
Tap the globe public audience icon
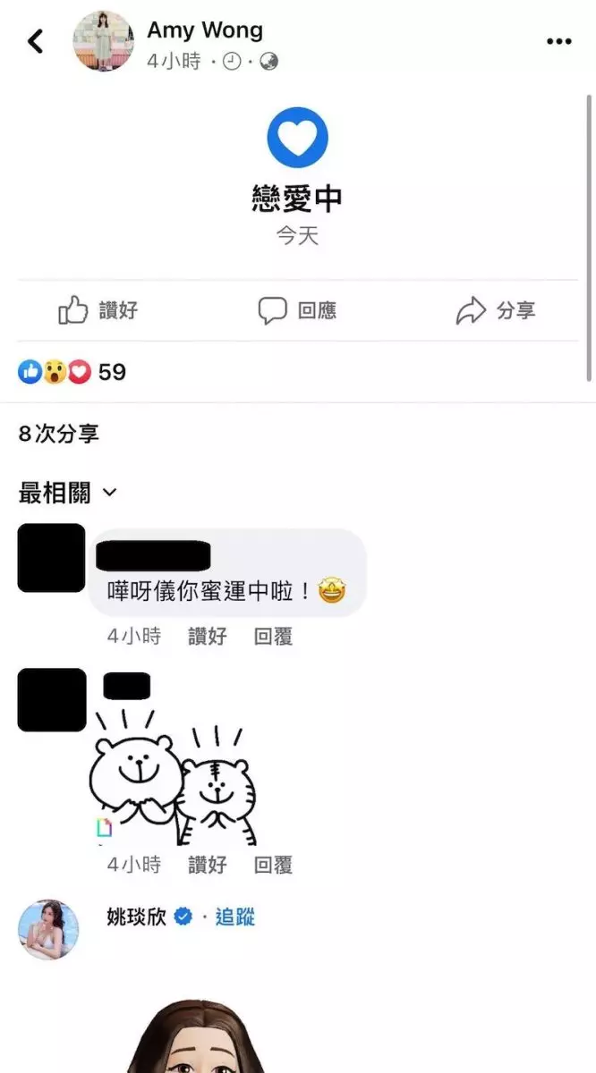coord(268,62)
